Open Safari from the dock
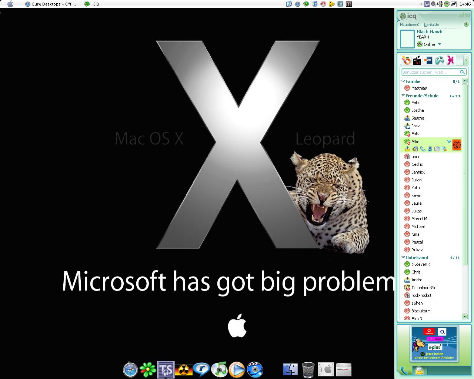The height and width of the screenshot is (379, 474). (130, 370)
